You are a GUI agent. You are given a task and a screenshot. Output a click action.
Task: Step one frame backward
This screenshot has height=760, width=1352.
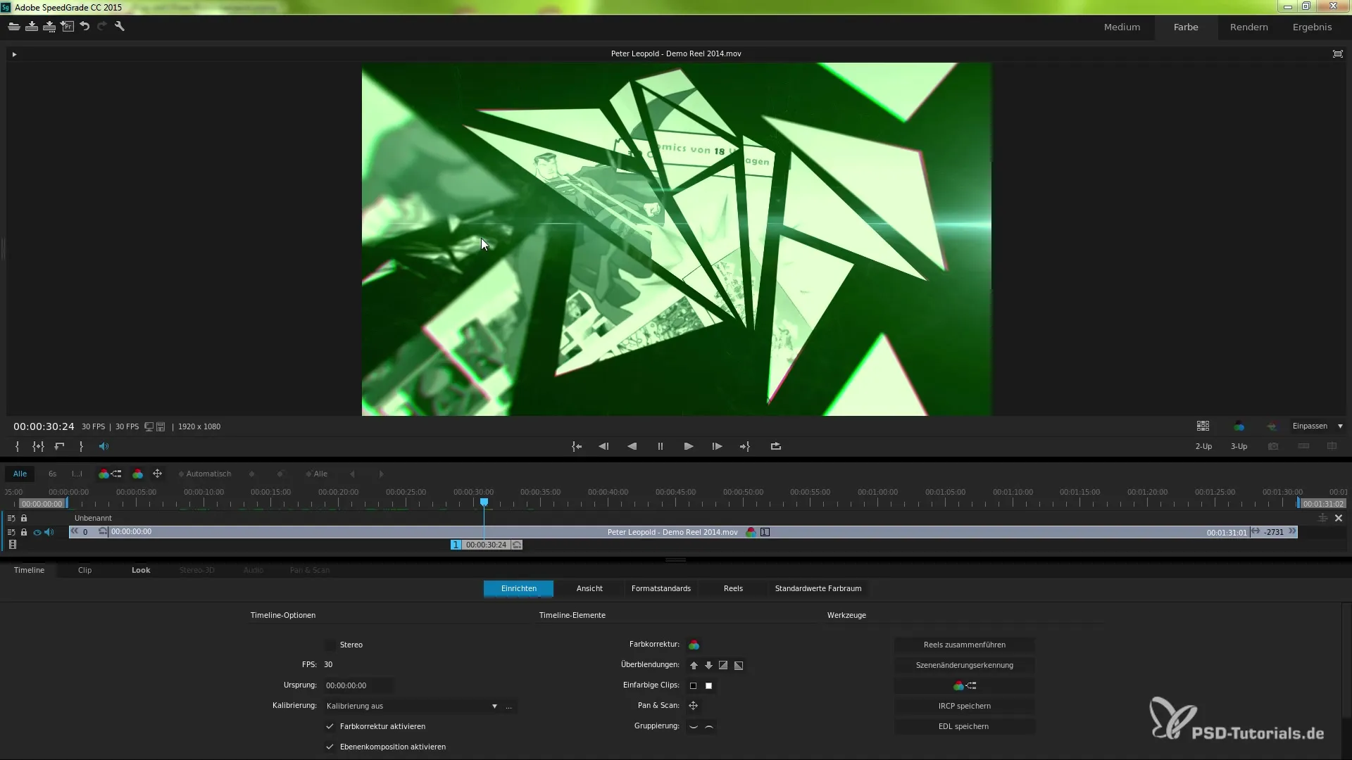pyautogui.click(x=603, y=446)
